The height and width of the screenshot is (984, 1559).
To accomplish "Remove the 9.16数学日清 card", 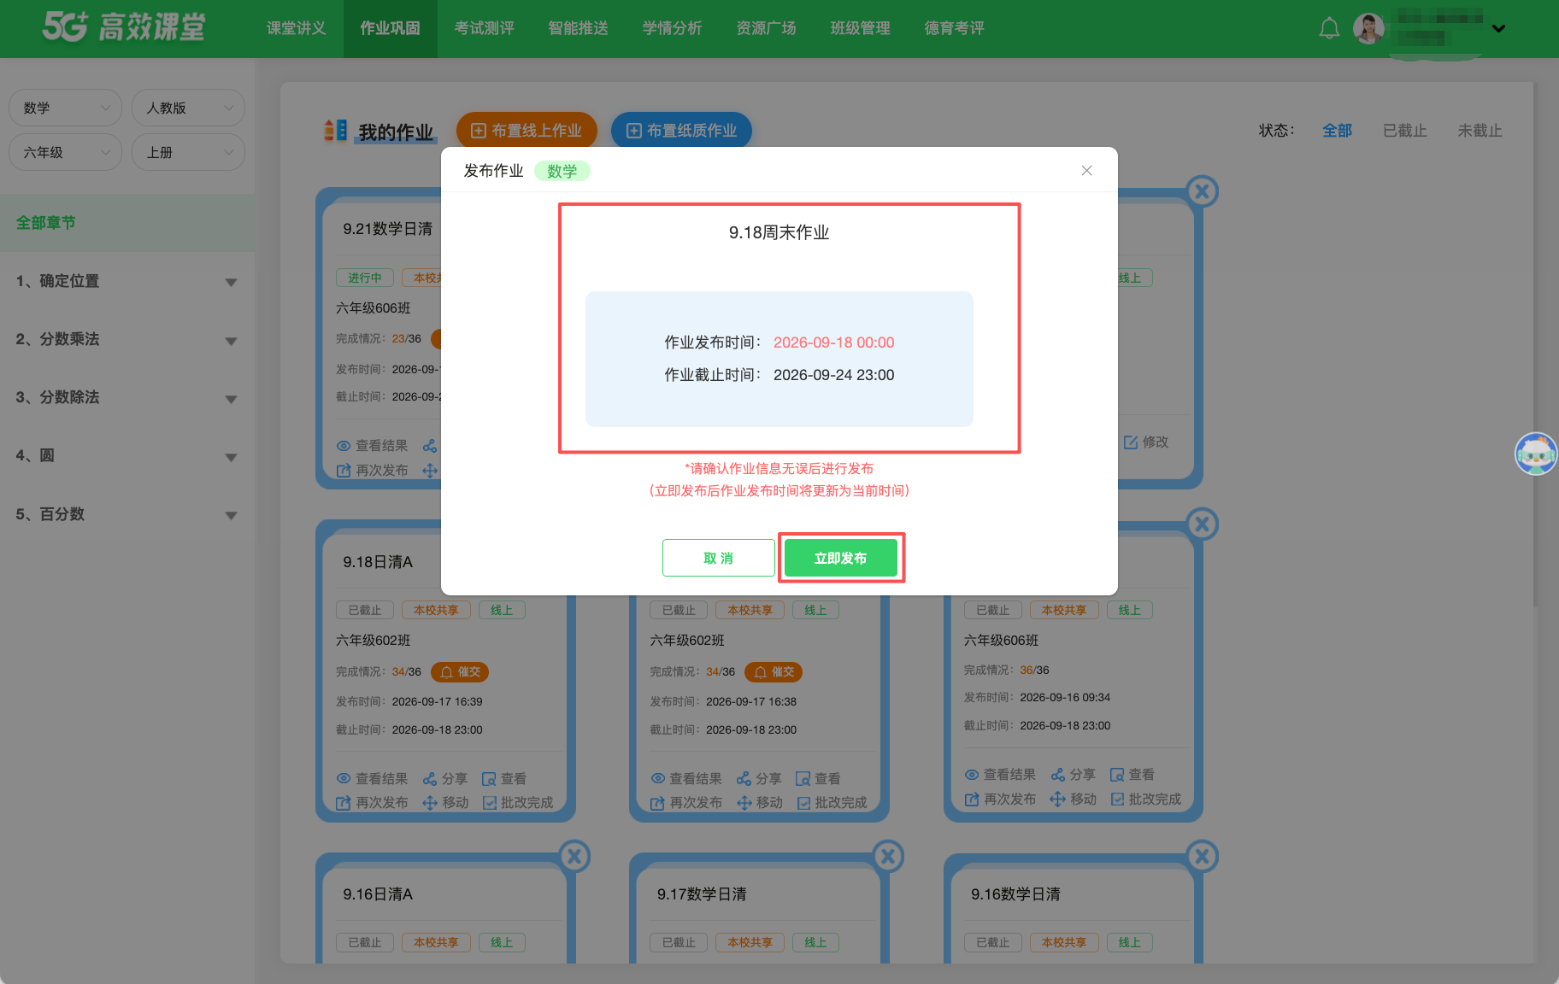I will (1202, 856).
